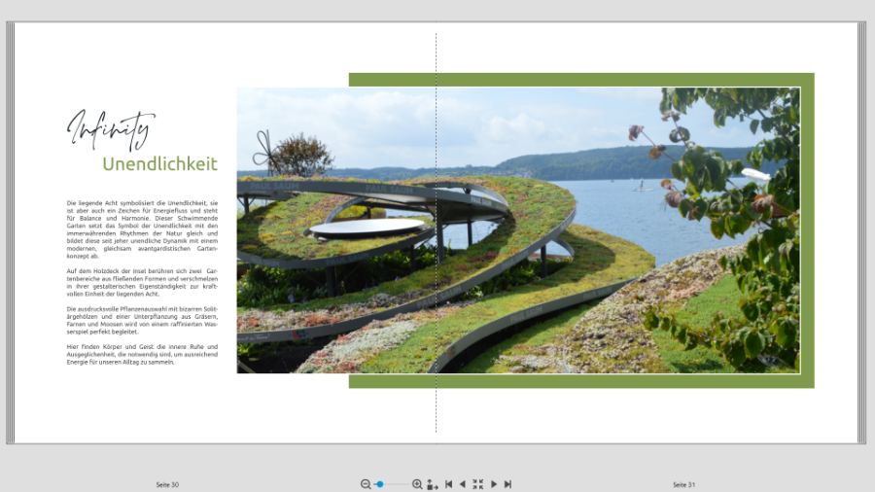The image size is (875, 492).
Task: Select the garden photo on the spread
Action: pos(518,230)
